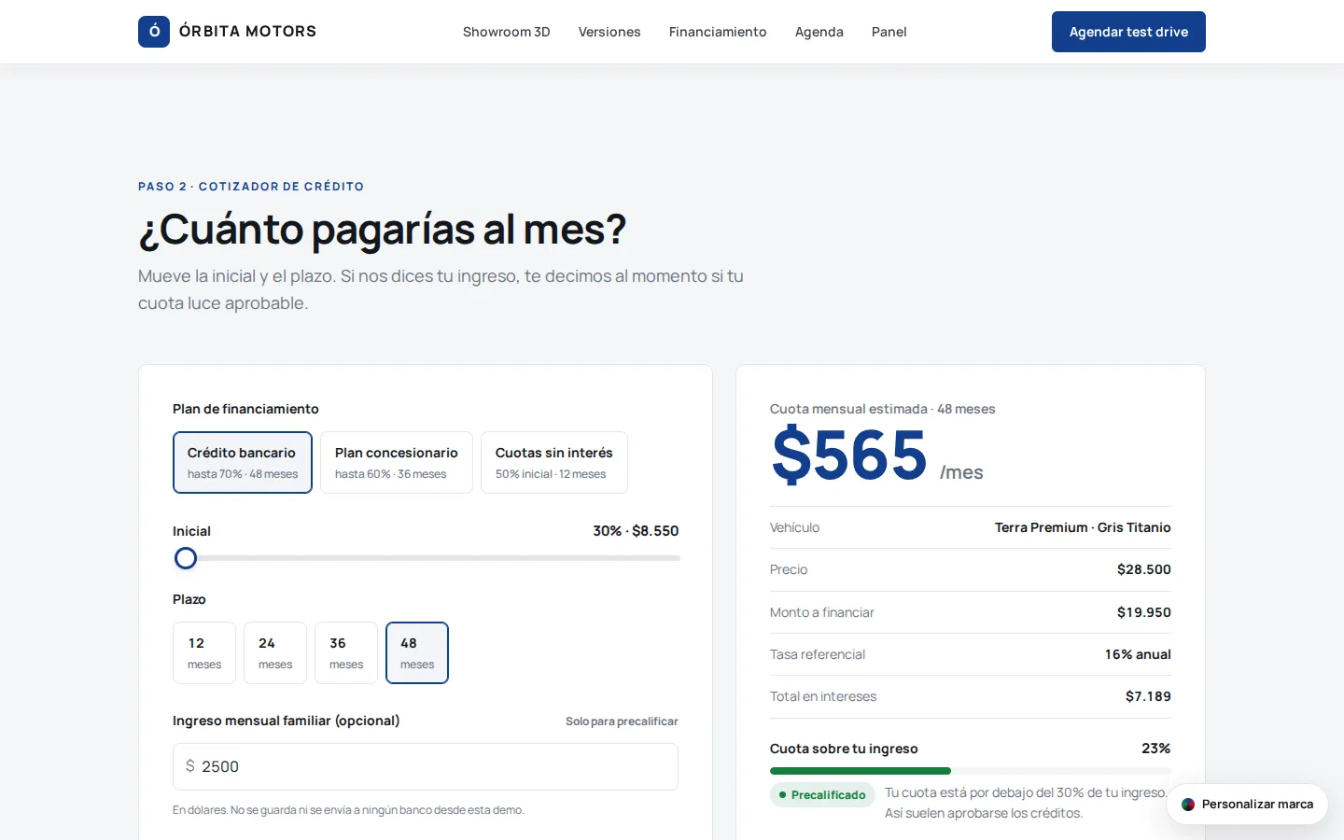This screenshot has width=1344, height=840.
Task: Click the '30% · $8.550' initial value
Action: click(x=636, y=531)
